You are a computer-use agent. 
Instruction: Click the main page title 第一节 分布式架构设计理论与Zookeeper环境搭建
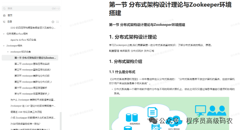coord(170,9)
